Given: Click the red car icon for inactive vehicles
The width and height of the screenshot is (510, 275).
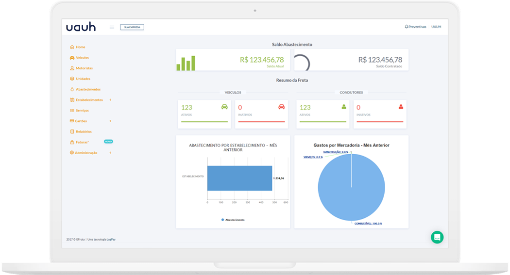Looking at the screenshot, I should tap(281, 107).
